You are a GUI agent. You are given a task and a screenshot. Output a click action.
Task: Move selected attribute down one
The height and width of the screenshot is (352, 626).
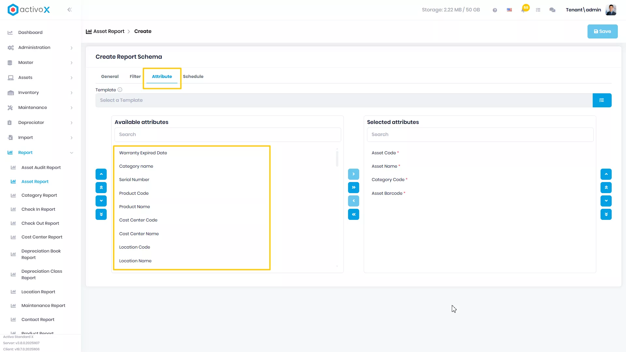(606, 201)
